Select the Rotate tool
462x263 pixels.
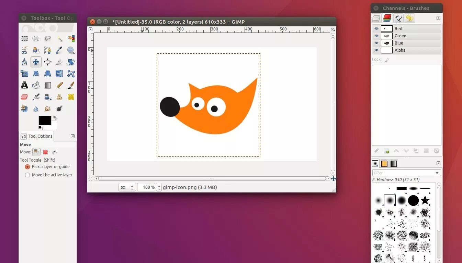click(71, 62)
